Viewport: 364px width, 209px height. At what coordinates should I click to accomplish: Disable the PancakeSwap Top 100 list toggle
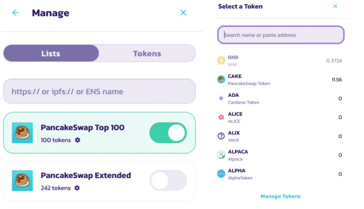(x=168, y=133)
